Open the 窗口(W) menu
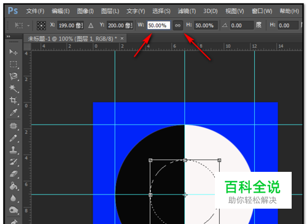 262,11
